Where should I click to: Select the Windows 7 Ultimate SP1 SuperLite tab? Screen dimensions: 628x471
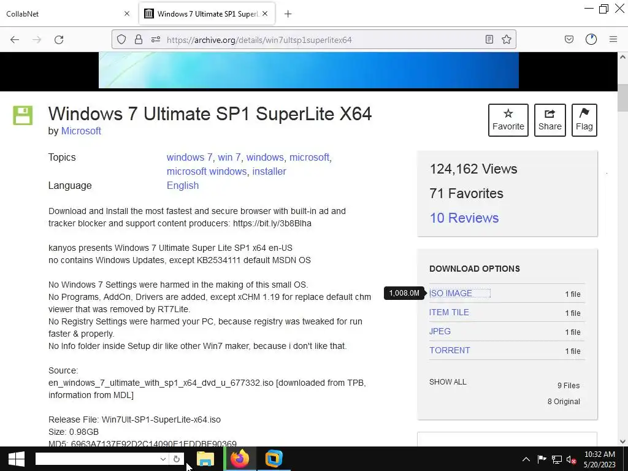pyautogui.click(x=207, y=13)
